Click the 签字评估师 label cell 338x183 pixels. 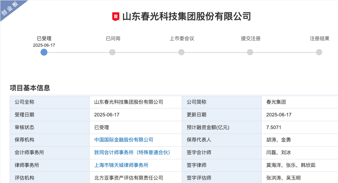pyautogui.click(x=222, y=178)
